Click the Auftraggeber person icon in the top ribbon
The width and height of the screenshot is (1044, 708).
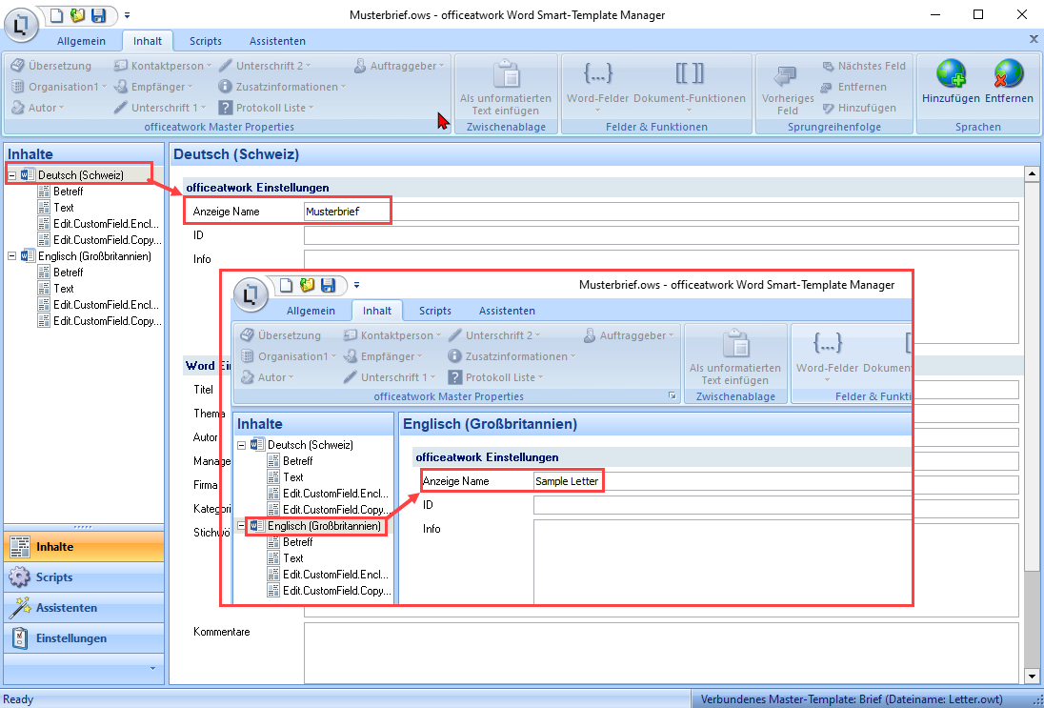tap(359, 66)
